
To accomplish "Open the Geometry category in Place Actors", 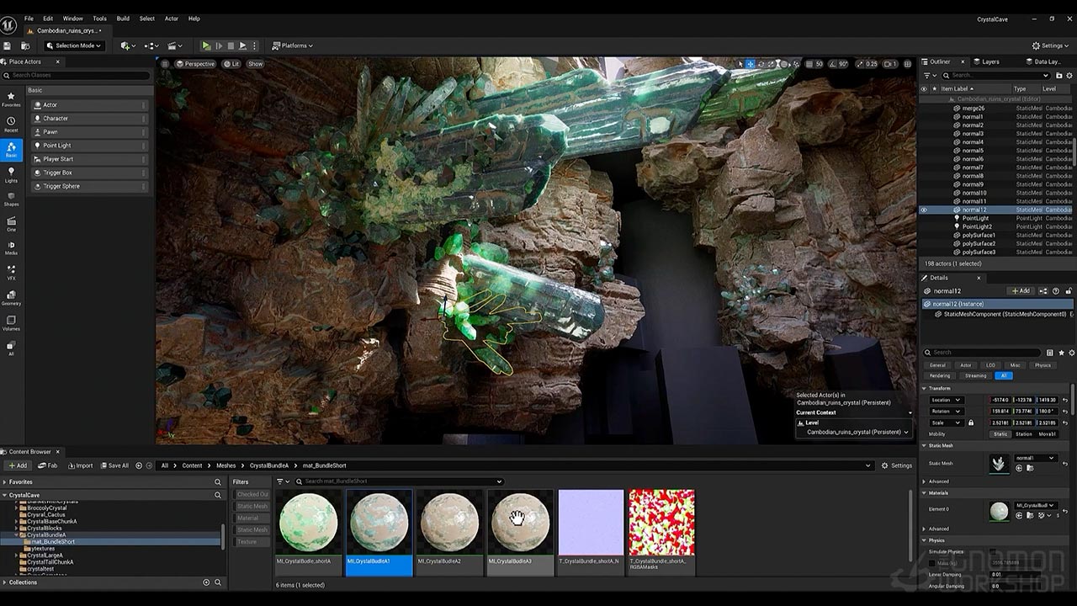I will [x=11, y=297].
